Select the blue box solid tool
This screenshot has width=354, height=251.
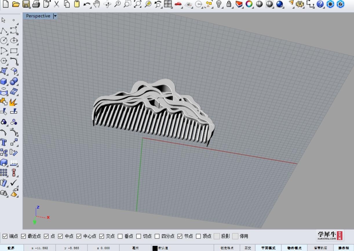[4, 82]
